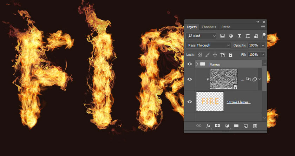Filter for shape layers
This screenshot has width=295, height=156.
pyautogui.click(x=248, y=36)
